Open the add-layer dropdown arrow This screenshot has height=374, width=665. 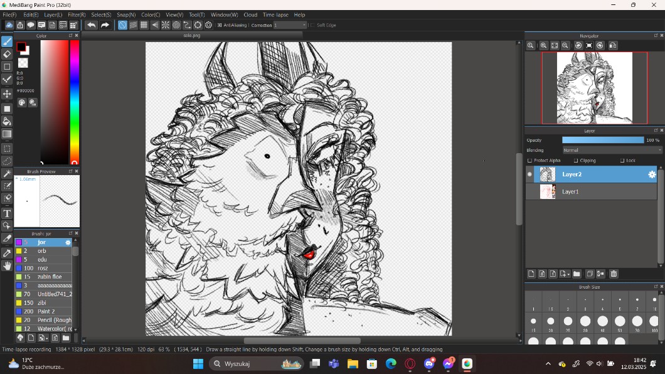[x=568, y=274]
